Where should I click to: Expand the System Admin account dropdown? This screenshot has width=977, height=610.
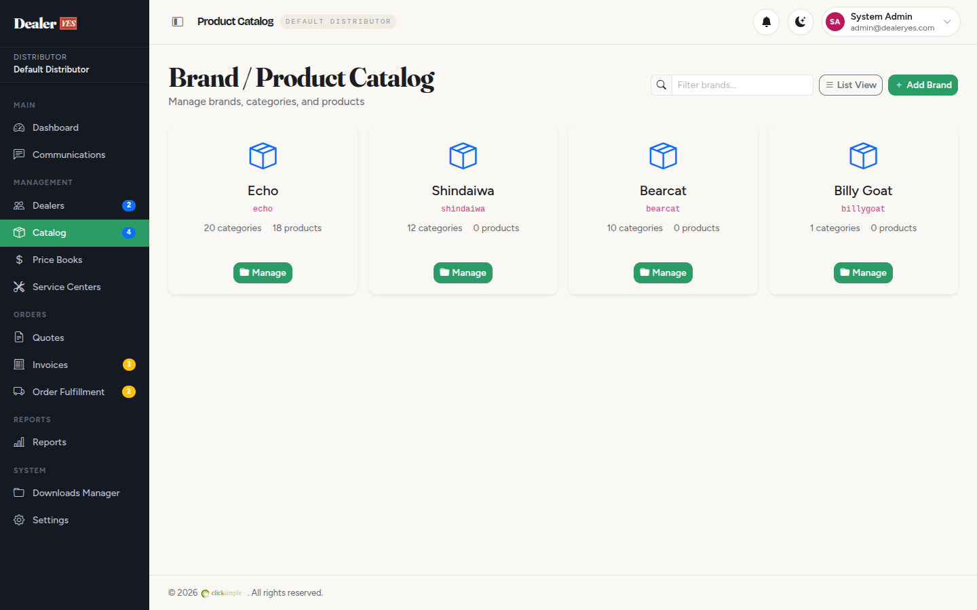click(x=891, y=22)
